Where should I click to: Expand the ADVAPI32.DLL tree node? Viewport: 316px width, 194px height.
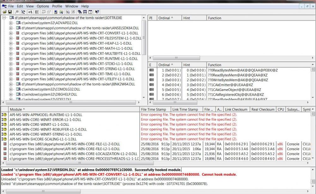11,23
